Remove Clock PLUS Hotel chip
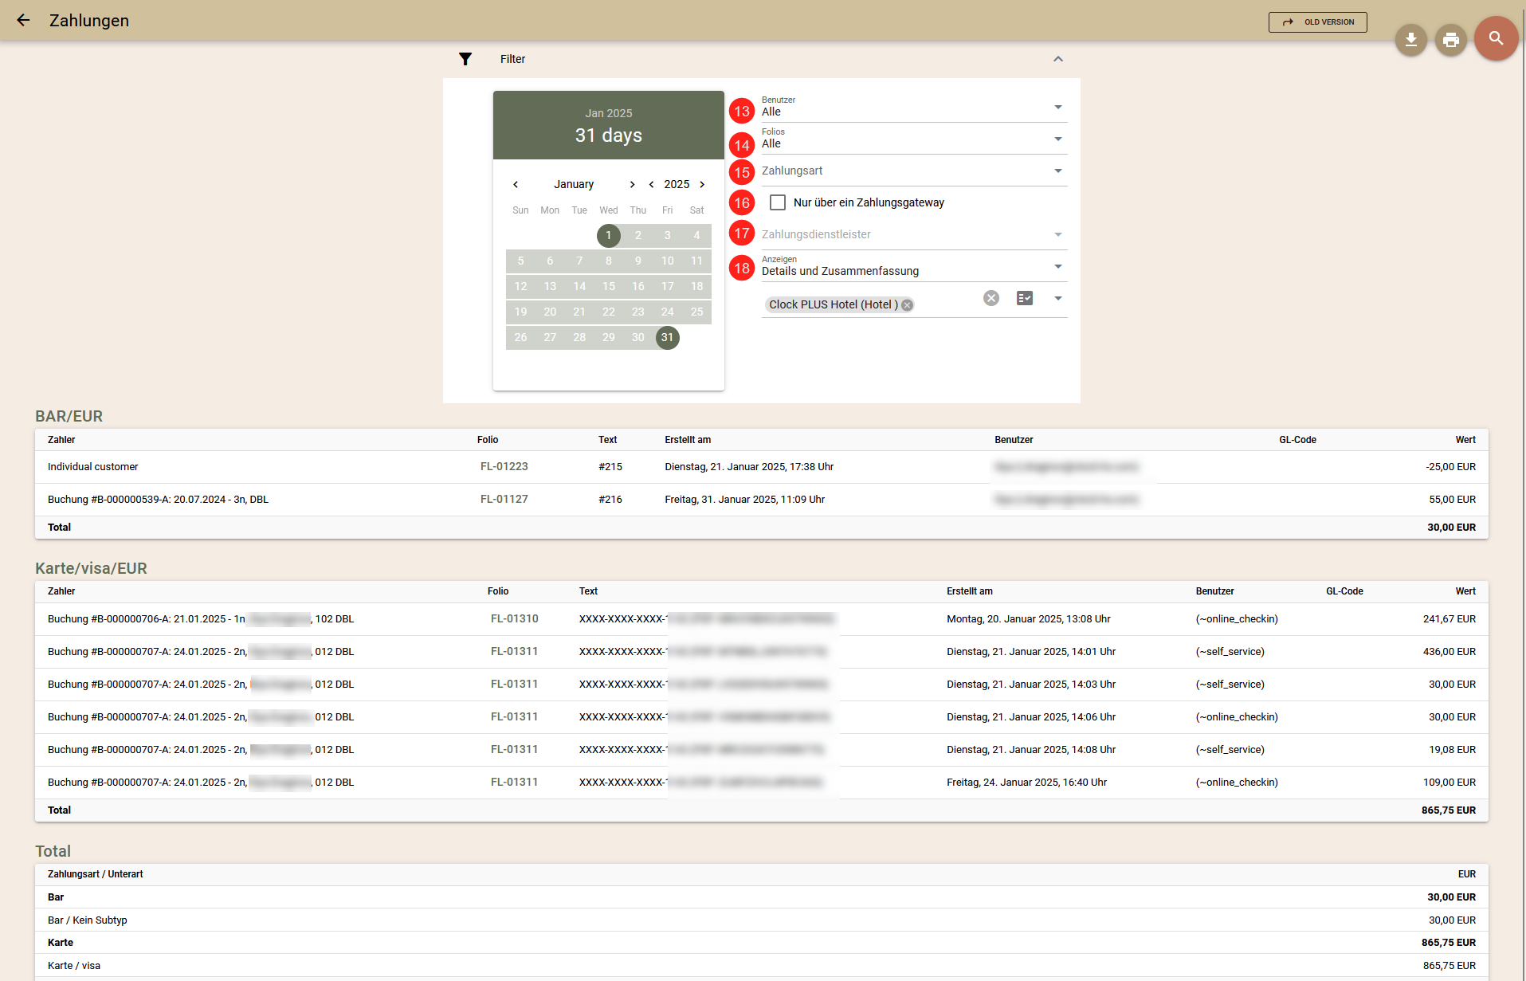Viewport: 1526px width, 981px height. (x=907, y=305)
